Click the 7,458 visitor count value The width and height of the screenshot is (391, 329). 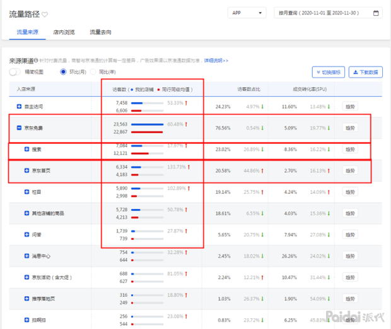(x=122, y=103)
